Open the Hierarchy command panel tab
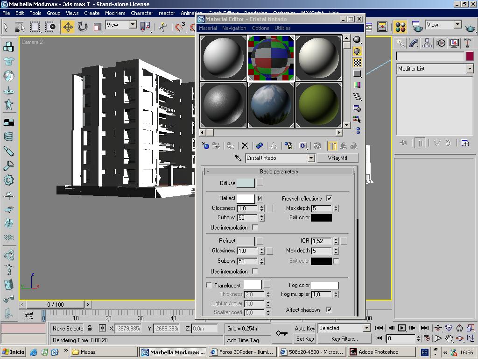 427,43
